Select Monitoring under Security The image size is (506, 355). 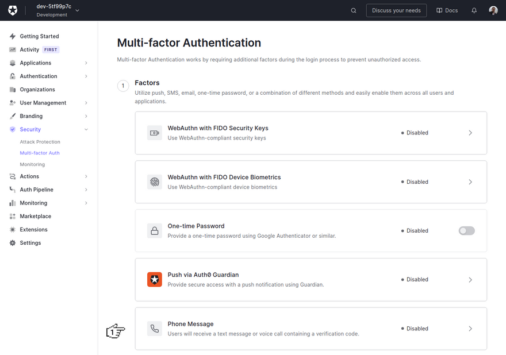32,164
